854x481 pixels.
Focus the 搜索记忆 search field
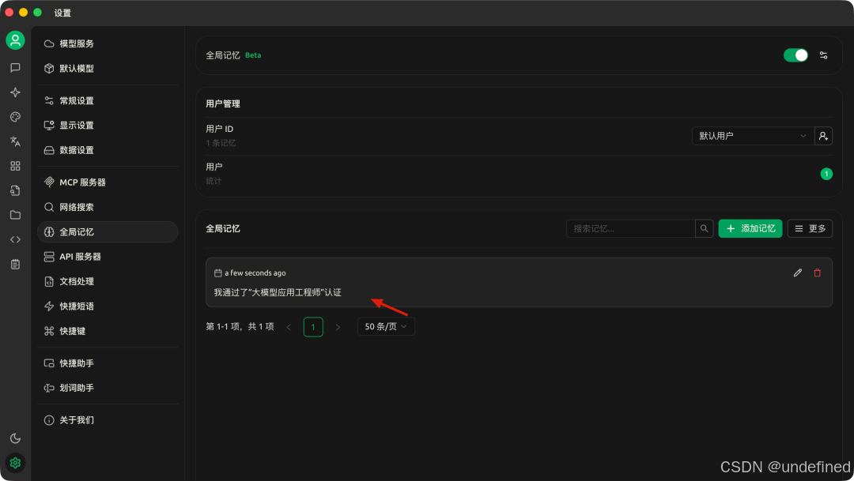[631, 228]
